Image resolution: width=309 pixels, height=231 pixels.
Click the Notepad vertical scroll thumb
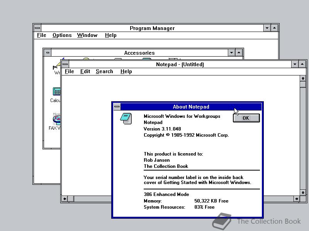coord(303,84)
